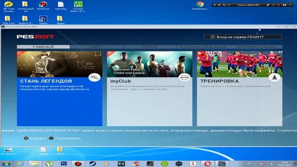Image resolution: width=297 pixels, height=167 pixels.
Task: Launch the Bandicam desktop shortcut
Action: (43, 6)
